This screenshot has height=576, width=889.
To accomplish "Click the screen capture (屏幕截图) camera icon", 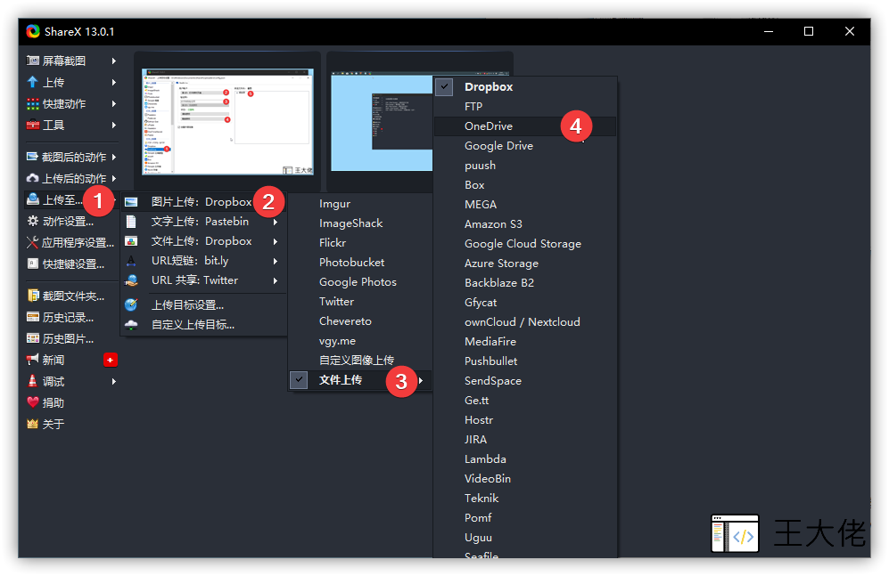I will pos(33,61).
